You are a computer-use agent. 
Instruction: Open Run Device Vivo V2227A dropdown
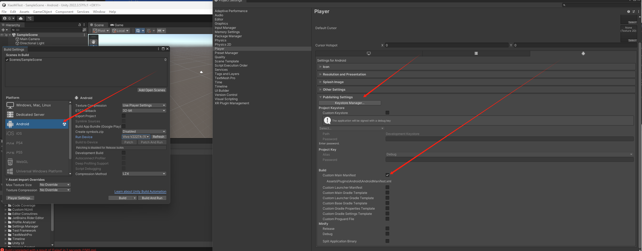[136, 137]
